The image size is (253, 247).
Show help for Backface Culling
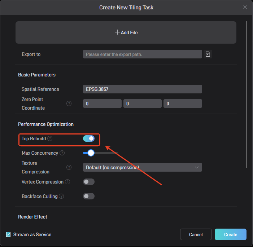pos(61,196)
